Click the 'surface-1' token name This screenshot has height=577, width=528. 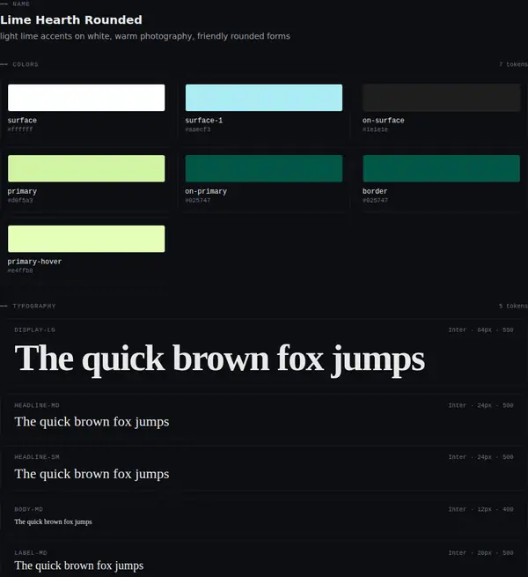[x=203, y=121]
